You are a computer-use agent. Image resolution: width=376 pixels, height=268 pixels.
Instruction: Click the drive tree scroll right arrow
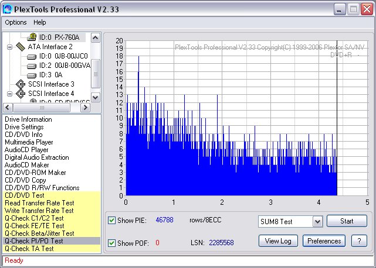tap(85, 108)
